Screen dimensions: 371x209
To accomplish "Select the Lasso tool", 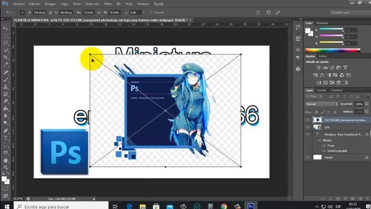I will (x=6, y=43).
